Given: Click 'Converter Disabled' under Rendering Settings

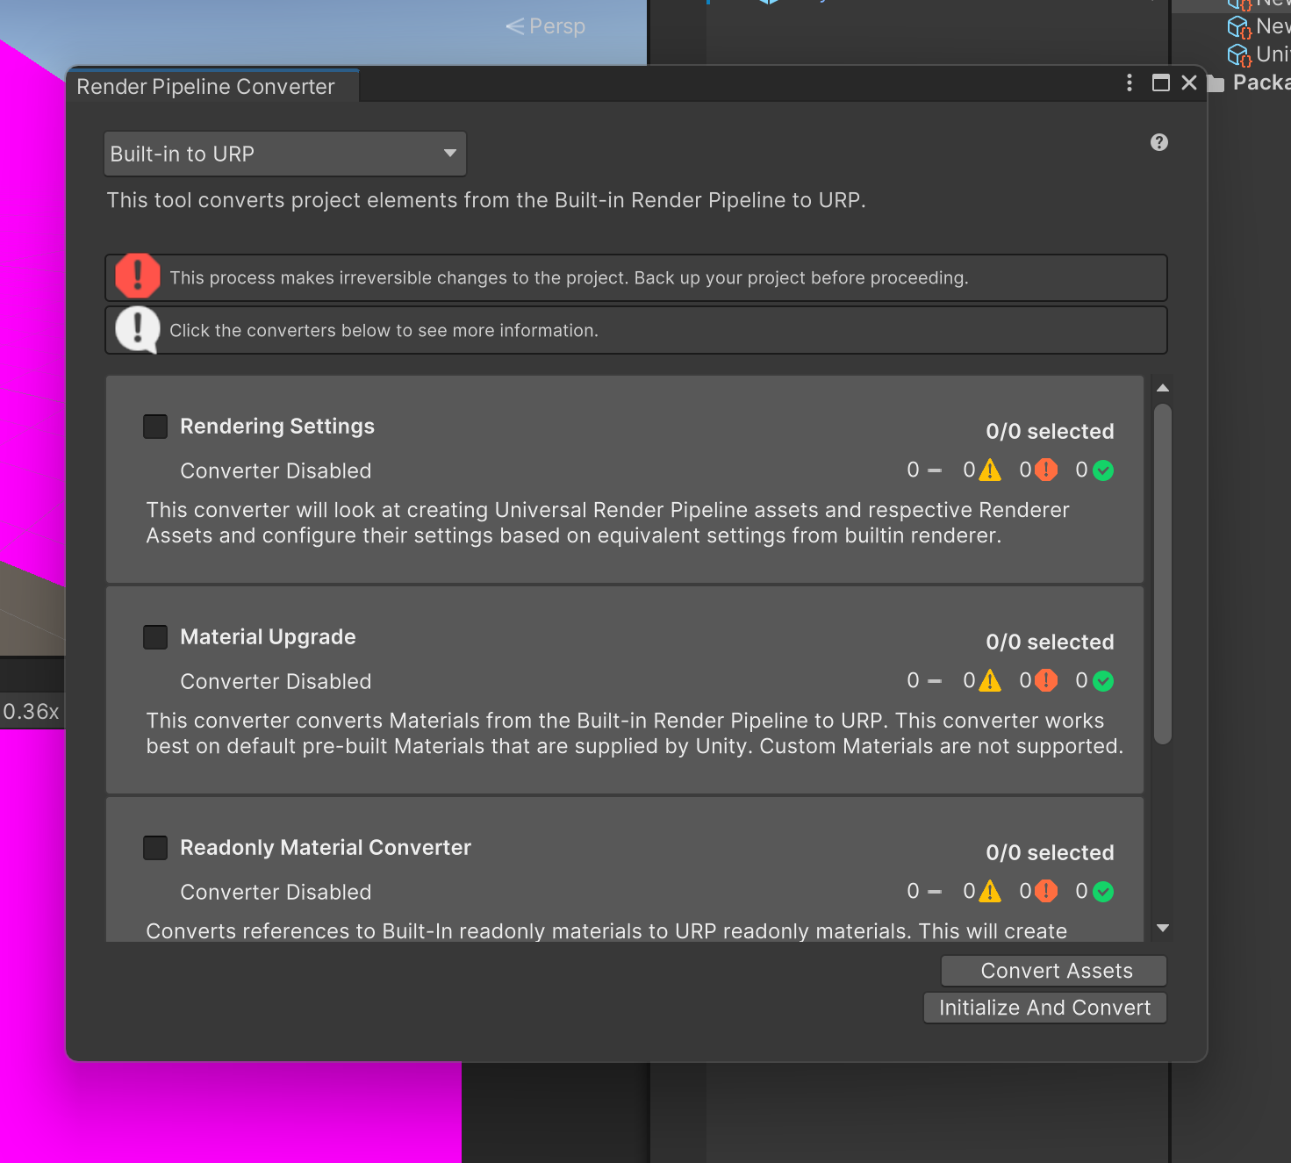Looking at the screenshot, I should pyautogui.click(x=276, y=471).
